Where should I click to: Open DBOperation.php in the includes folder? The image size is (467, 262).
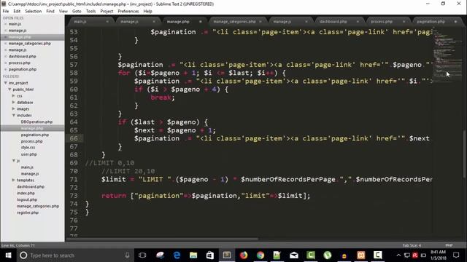coord(36,122)
